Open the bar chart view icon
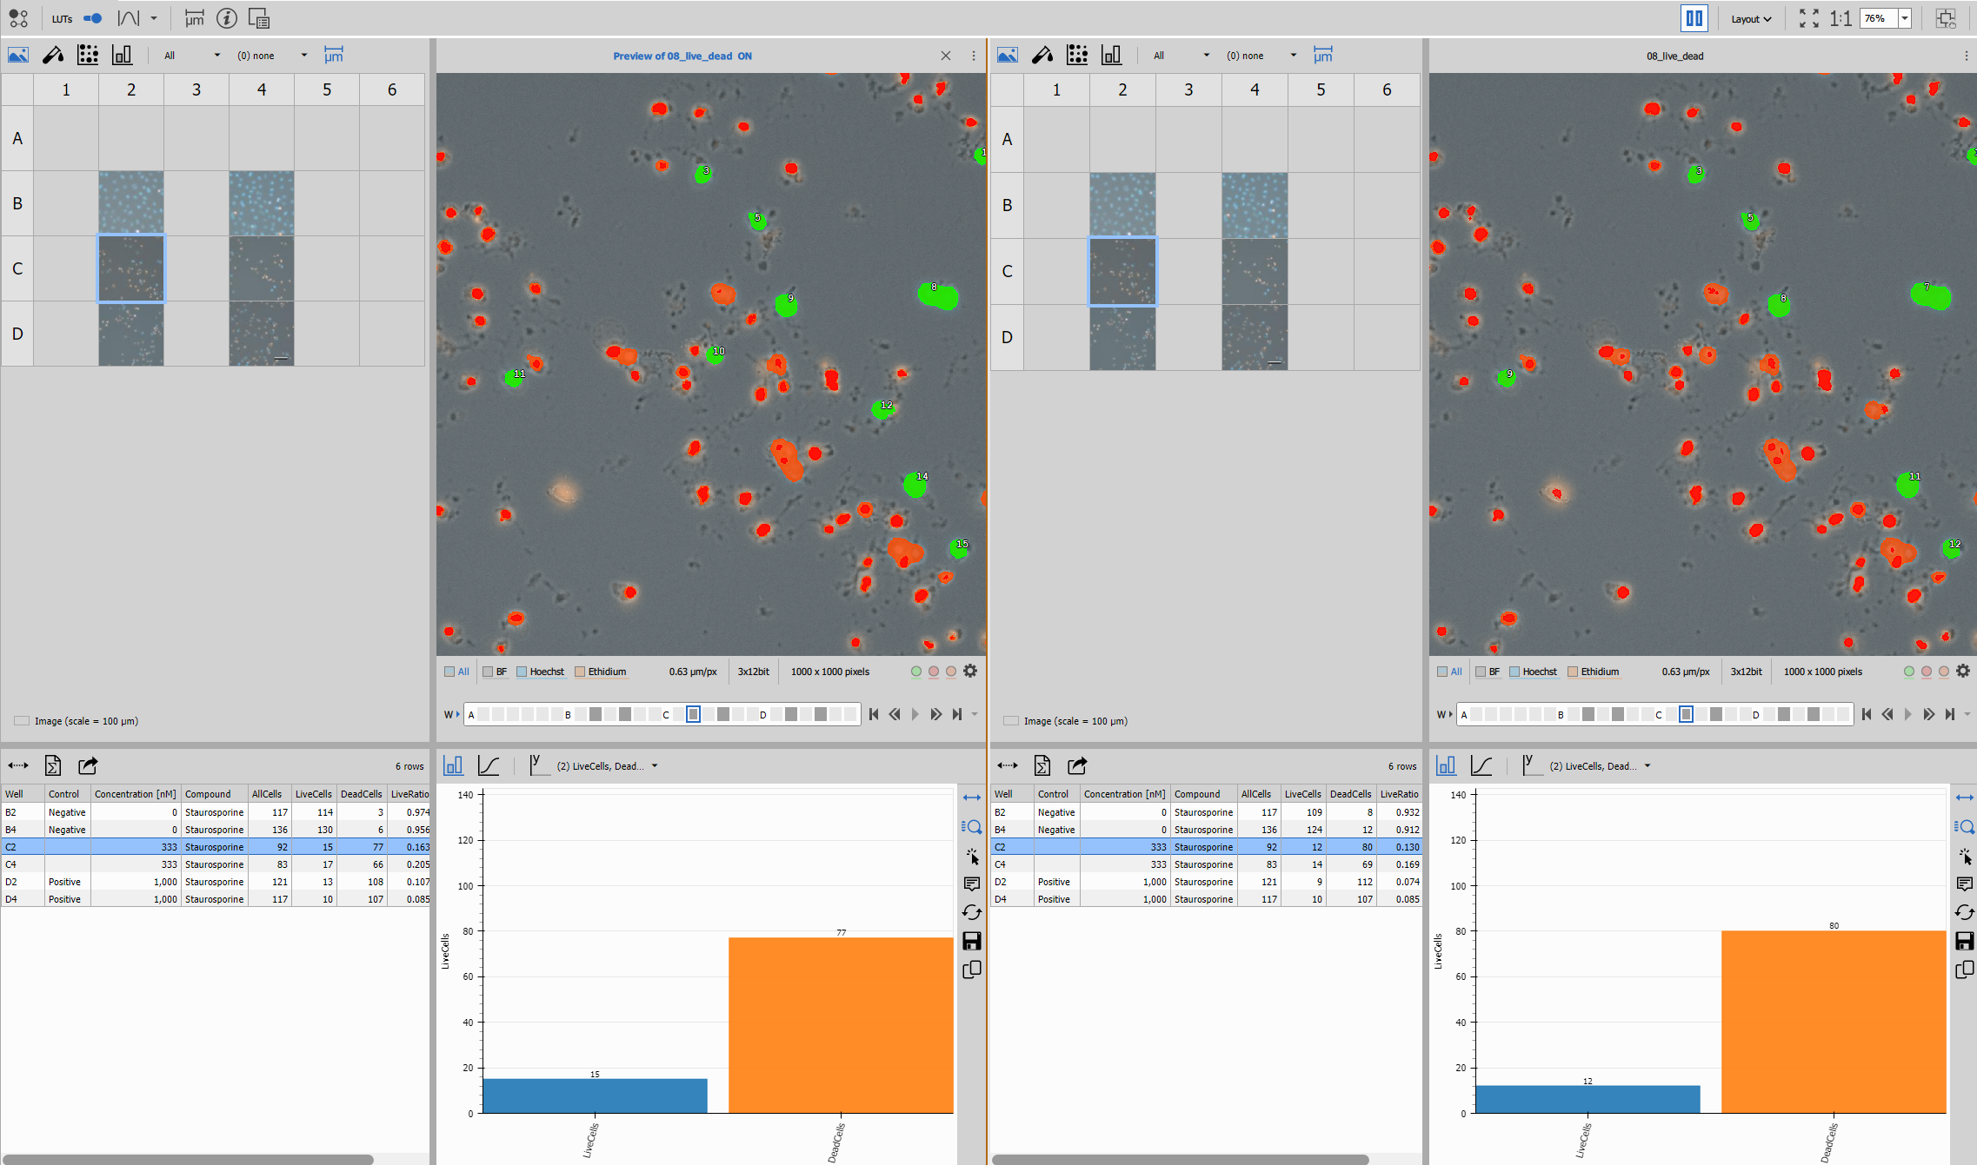Viewport: 1977px width, 1165px height. pyautogui.click(x=122, y=55)
